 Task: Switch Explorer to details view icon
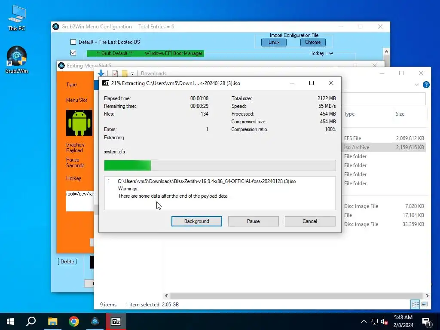415,304
